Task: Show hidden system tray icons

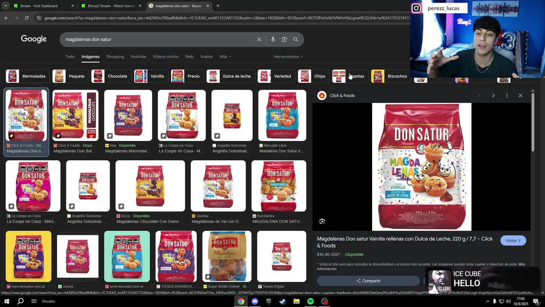Action: click(x=488, y=301)
